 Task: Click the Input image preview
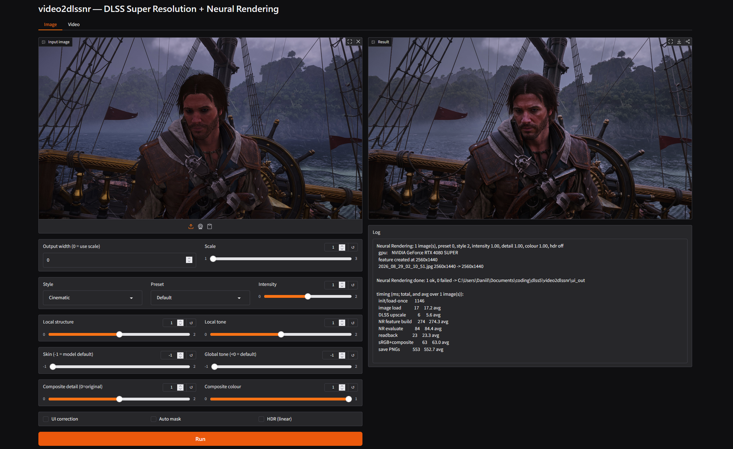(200, 128)
